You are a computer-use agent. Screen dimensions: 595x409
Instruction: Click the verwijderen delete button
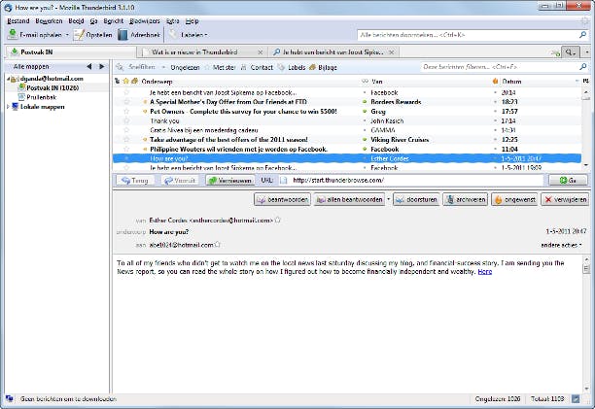(565, 199)
